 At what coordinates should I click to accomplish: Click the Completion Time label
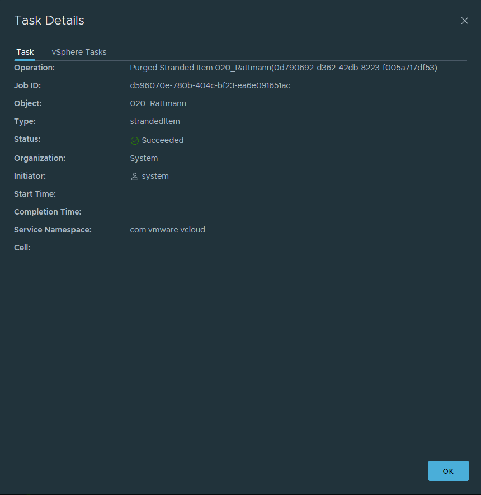tap(48, 212)
